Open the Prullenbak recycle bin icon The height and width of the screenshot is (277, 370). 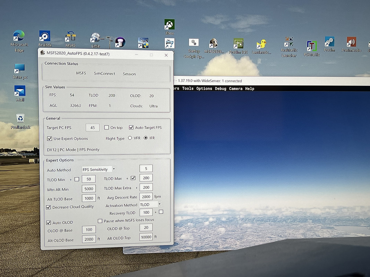20,121
